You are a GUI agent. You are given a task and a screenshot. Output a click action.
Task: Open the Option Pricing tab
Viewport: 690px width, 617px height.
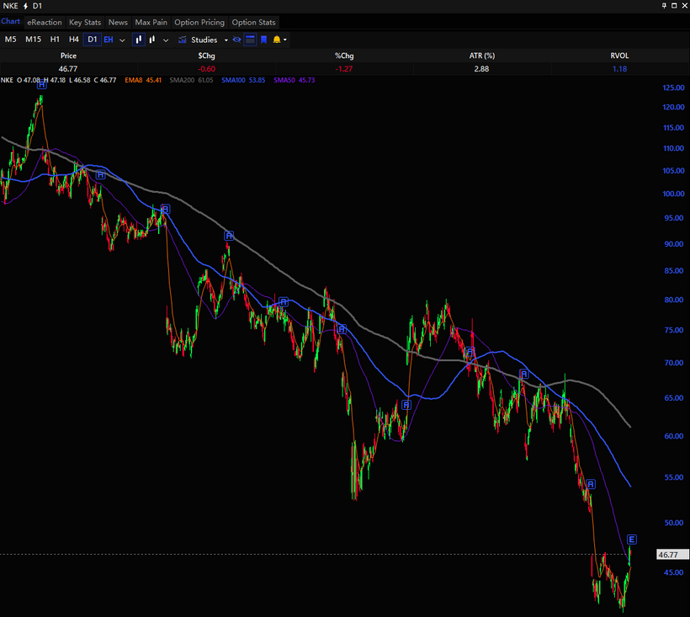199,23
